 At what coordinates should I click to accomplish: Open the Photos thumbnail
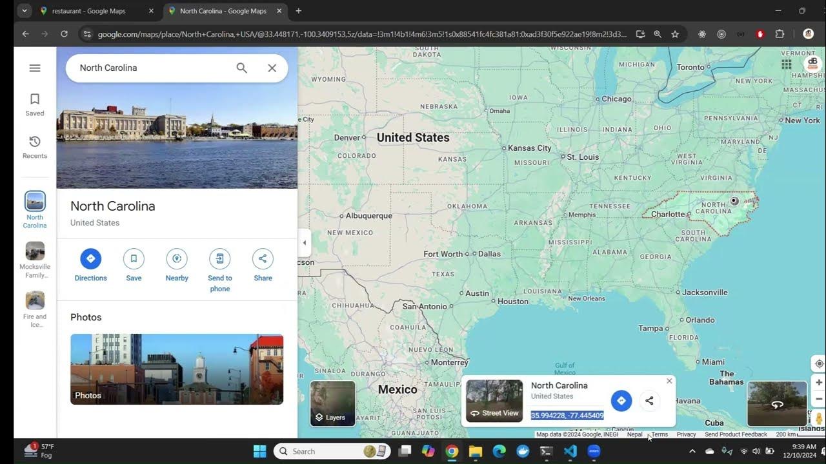(177, 369)
